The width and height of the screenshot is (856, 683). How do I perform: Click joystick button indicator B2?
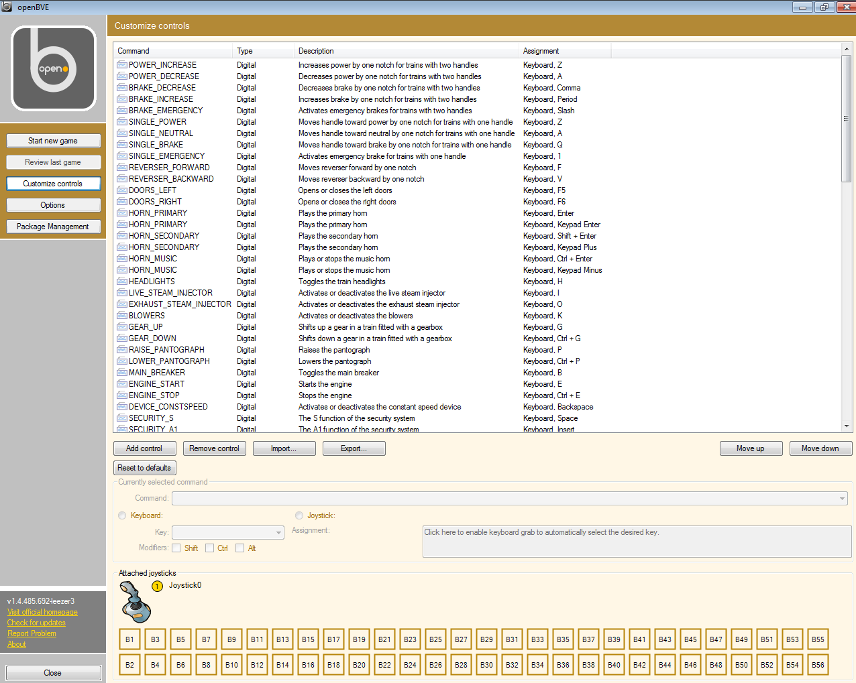pyautogui.click(x=129, y=665)
